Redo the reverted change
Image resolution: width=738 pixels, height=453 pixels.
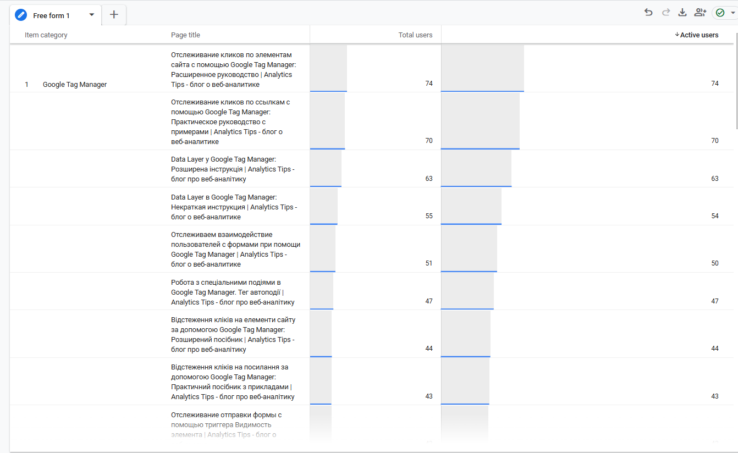pyautogui.click(x=665, y=13)
